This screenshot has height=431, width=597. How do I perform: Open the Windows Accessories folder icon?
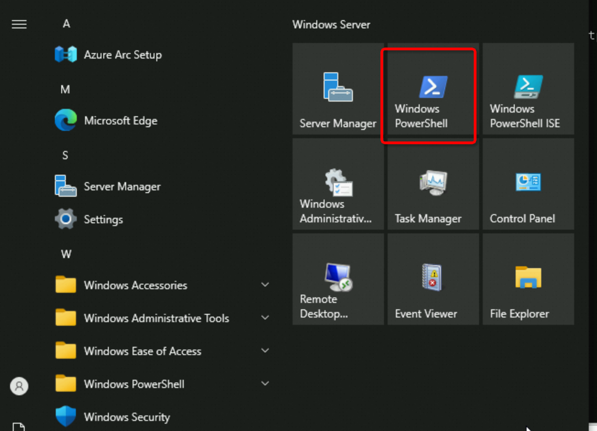click(x=65, y=285)
